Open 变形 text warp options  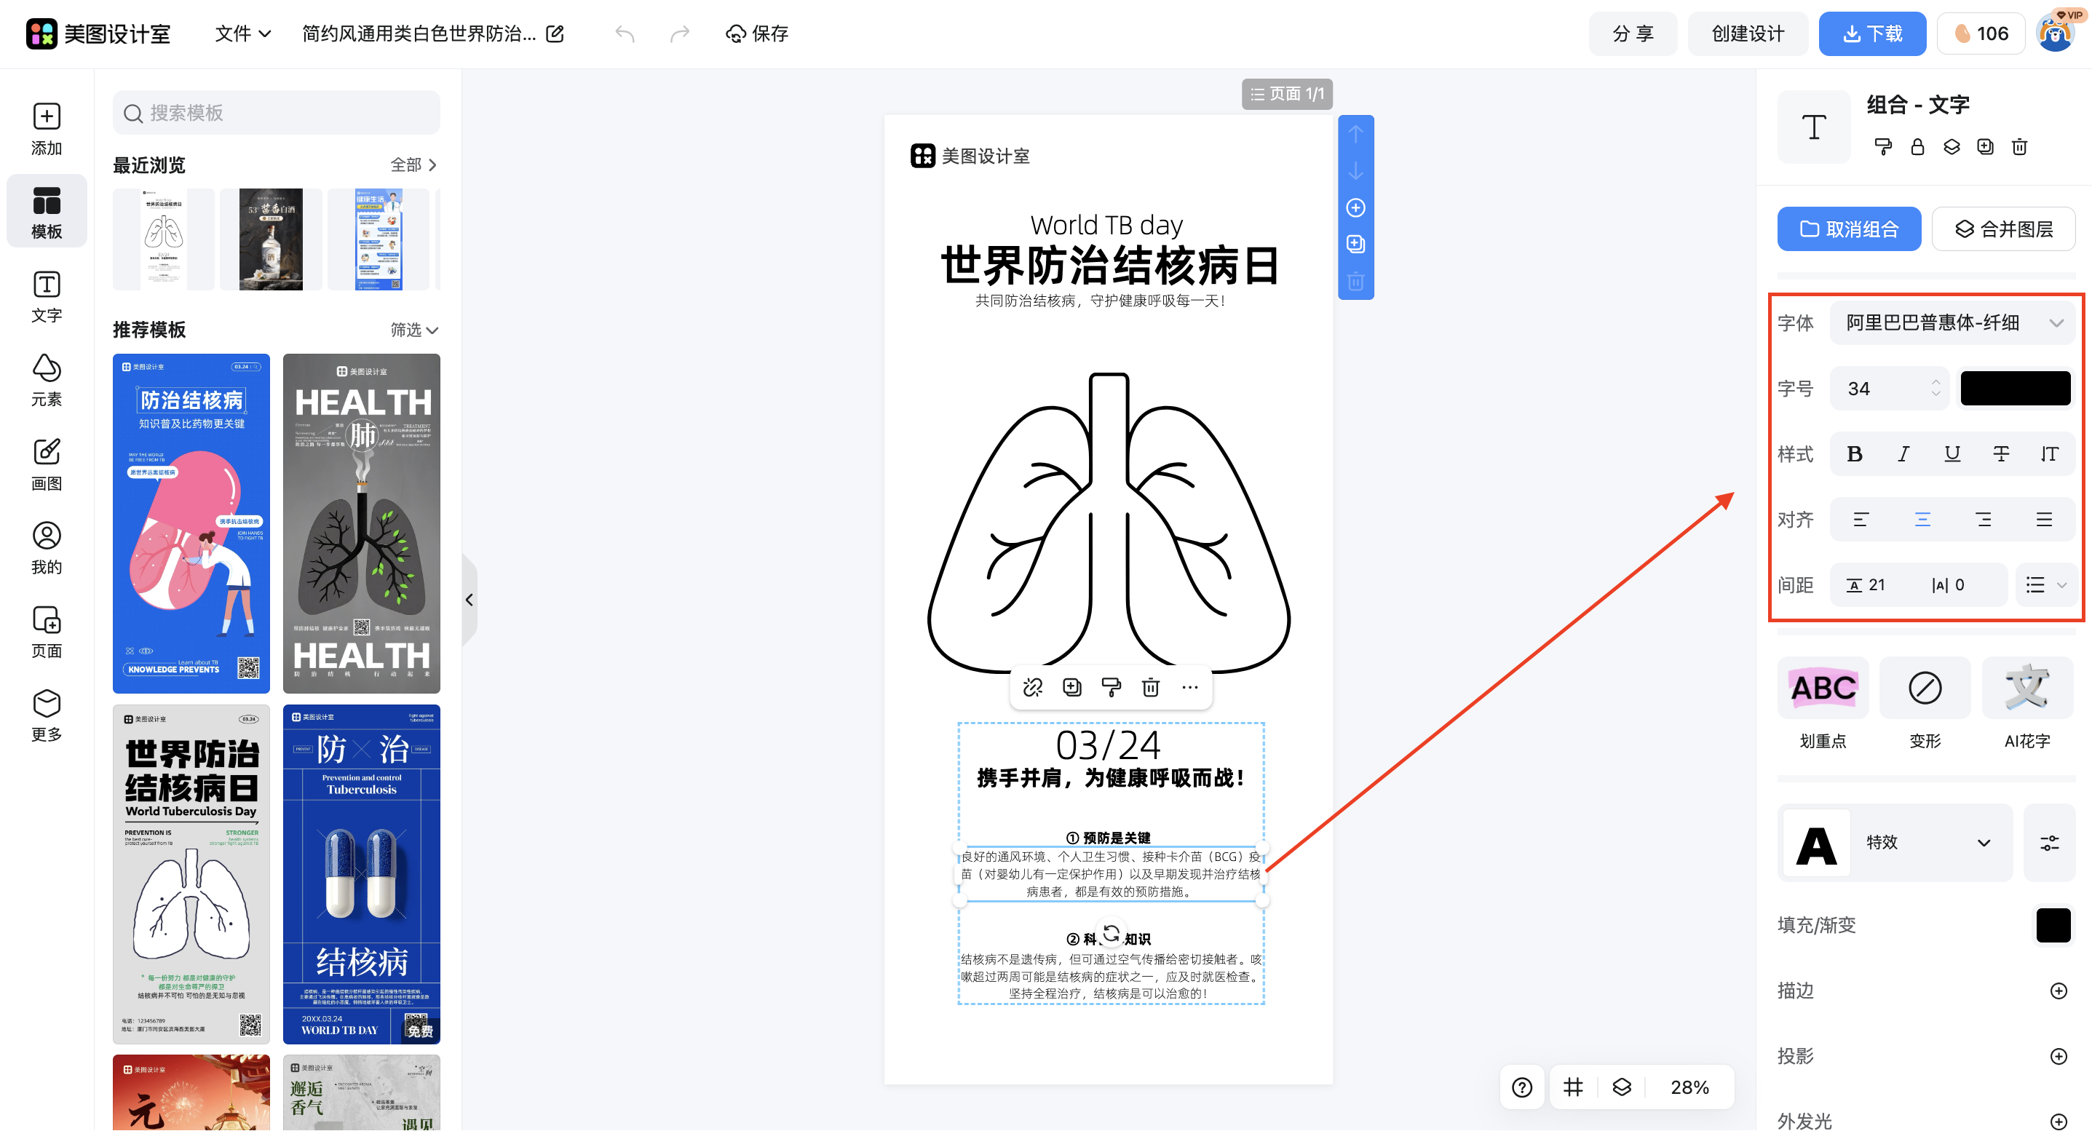(1924, 688)
